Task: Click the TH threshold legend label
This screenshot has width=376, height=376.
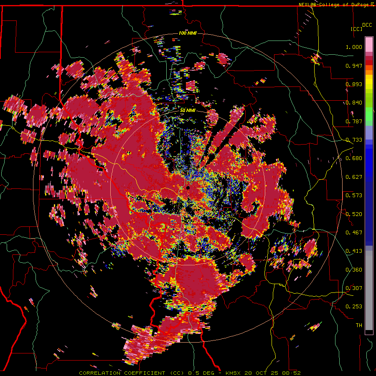Action: [359, 325]
